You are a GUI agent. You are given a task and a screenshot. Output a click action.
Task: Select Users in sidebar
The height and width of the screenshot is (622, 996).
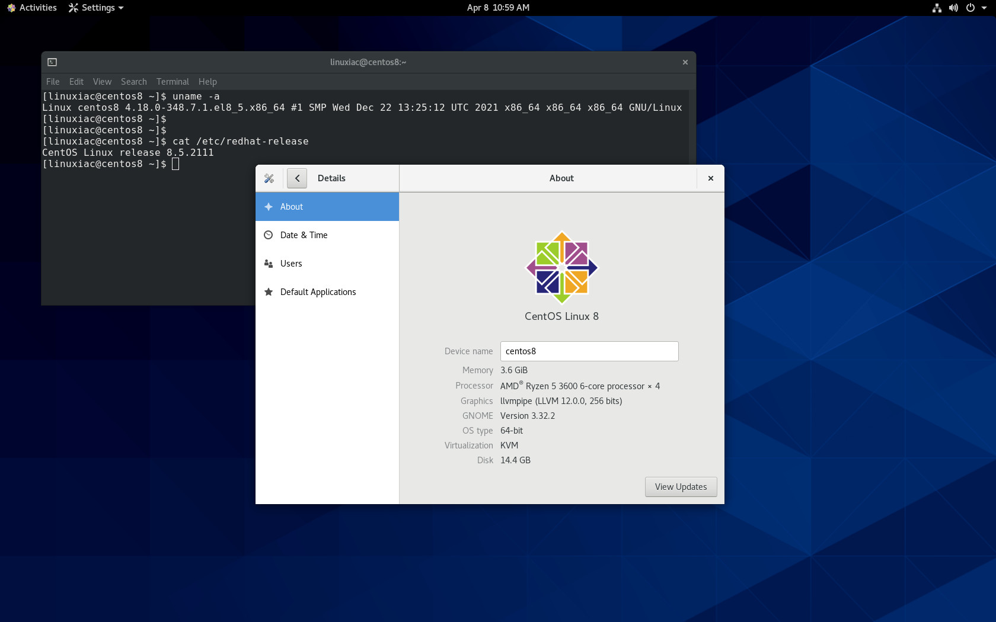327,264
